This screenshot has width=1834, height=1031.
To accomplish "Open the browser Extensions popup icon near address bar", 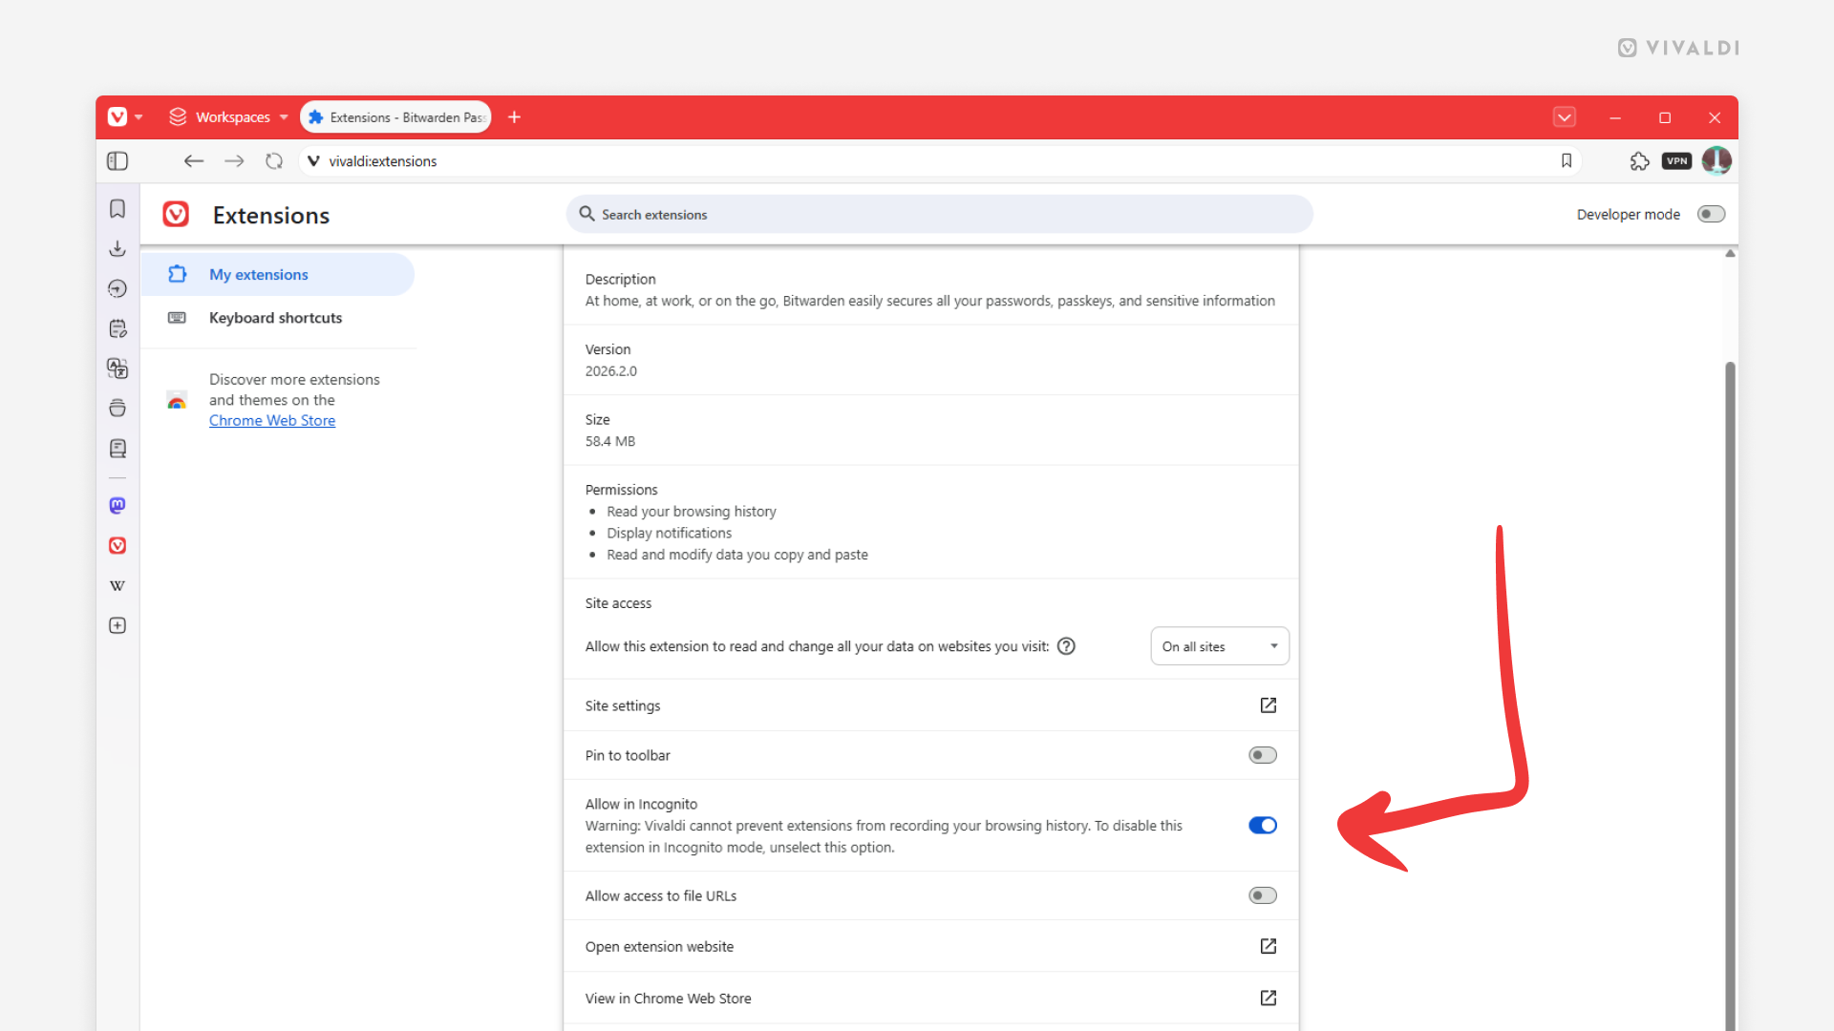I will click(x=1639, y=160).
